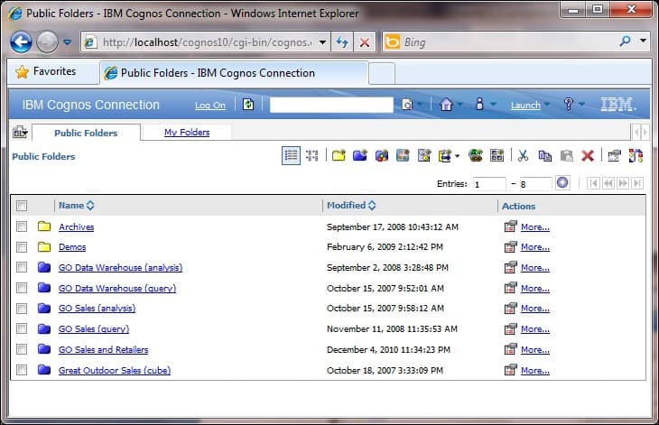
Task: Switch to list view
Action: coord(291,155)
